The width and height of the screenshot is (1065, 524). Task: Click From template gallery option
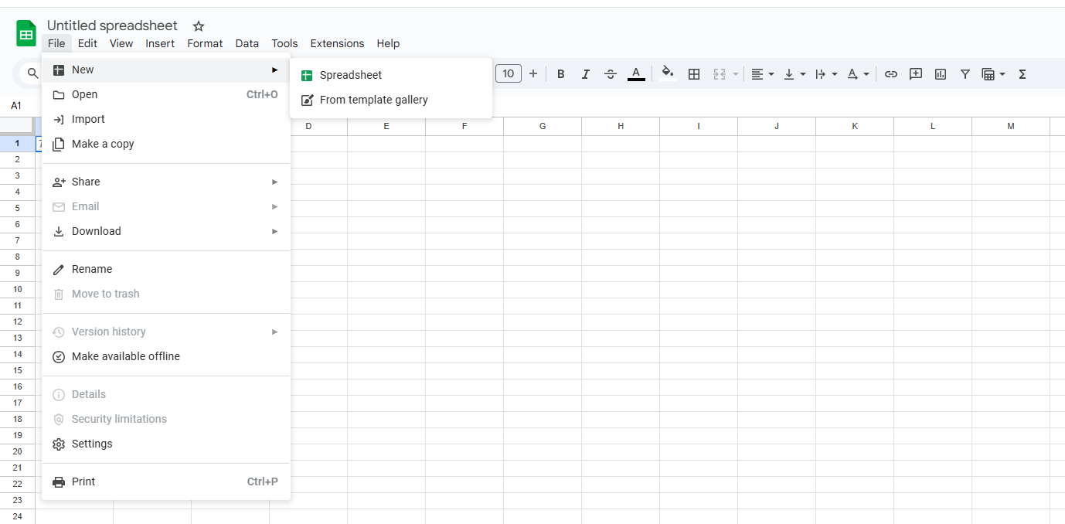pos(373,100)
